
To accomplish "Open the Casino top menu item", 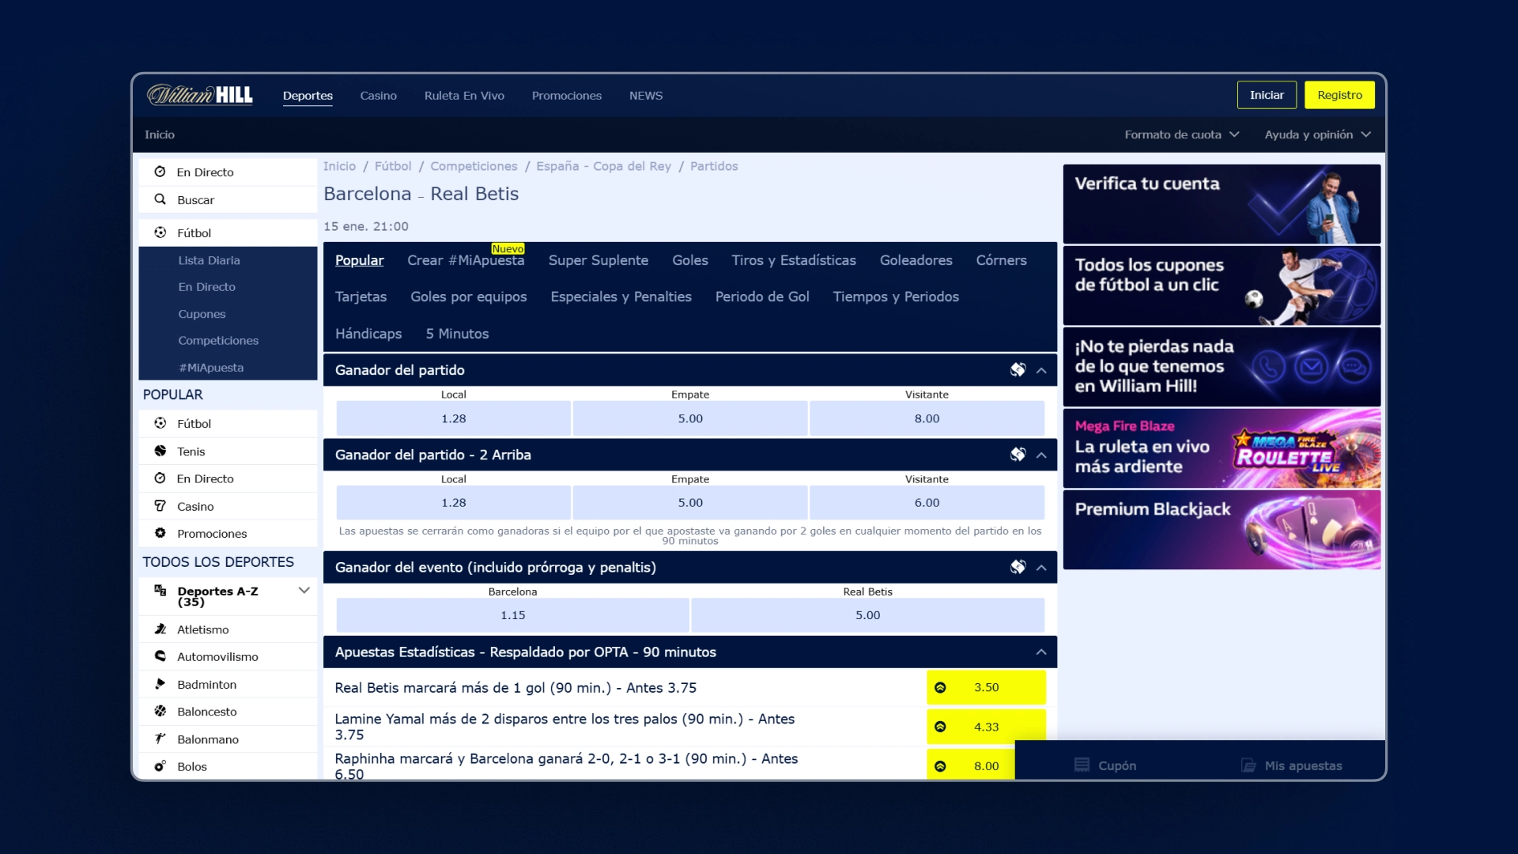I will (378, 96).
